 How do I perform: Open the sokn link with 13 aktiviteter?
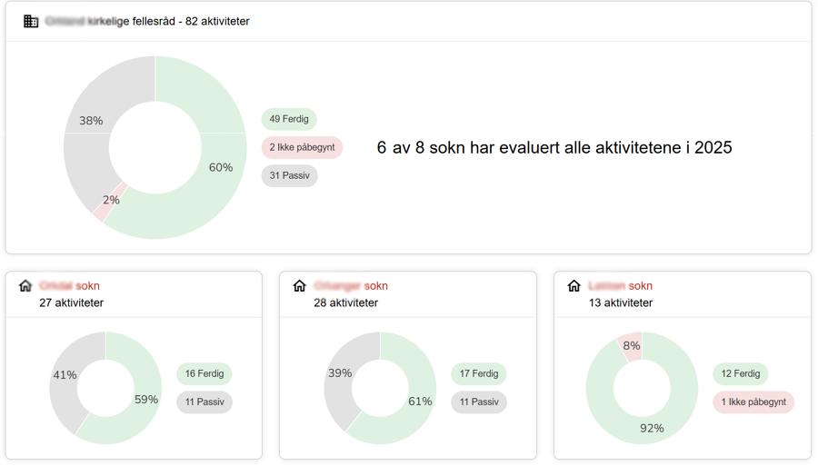pyautogui.click(x=621, y=286)
